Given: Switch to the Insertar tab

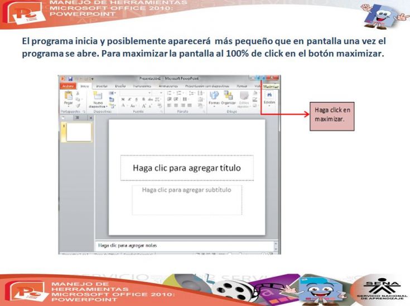Looking at the screenshot, I should (102, 86).
